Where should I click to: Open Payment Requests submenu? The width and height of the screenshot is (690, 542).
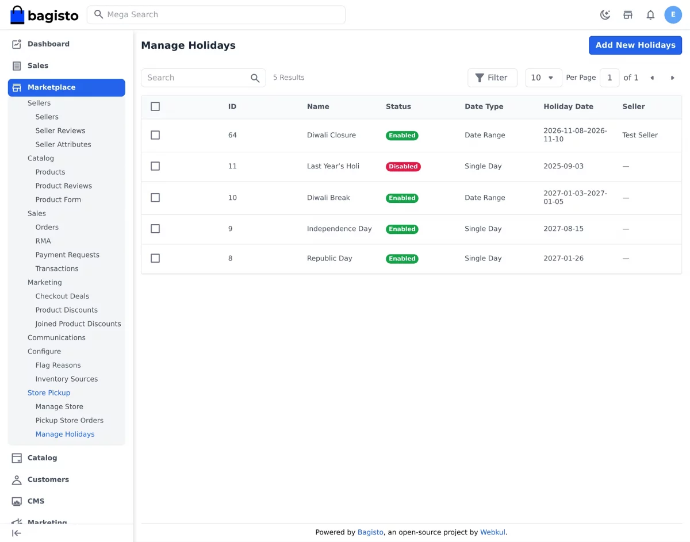[67, 255]
